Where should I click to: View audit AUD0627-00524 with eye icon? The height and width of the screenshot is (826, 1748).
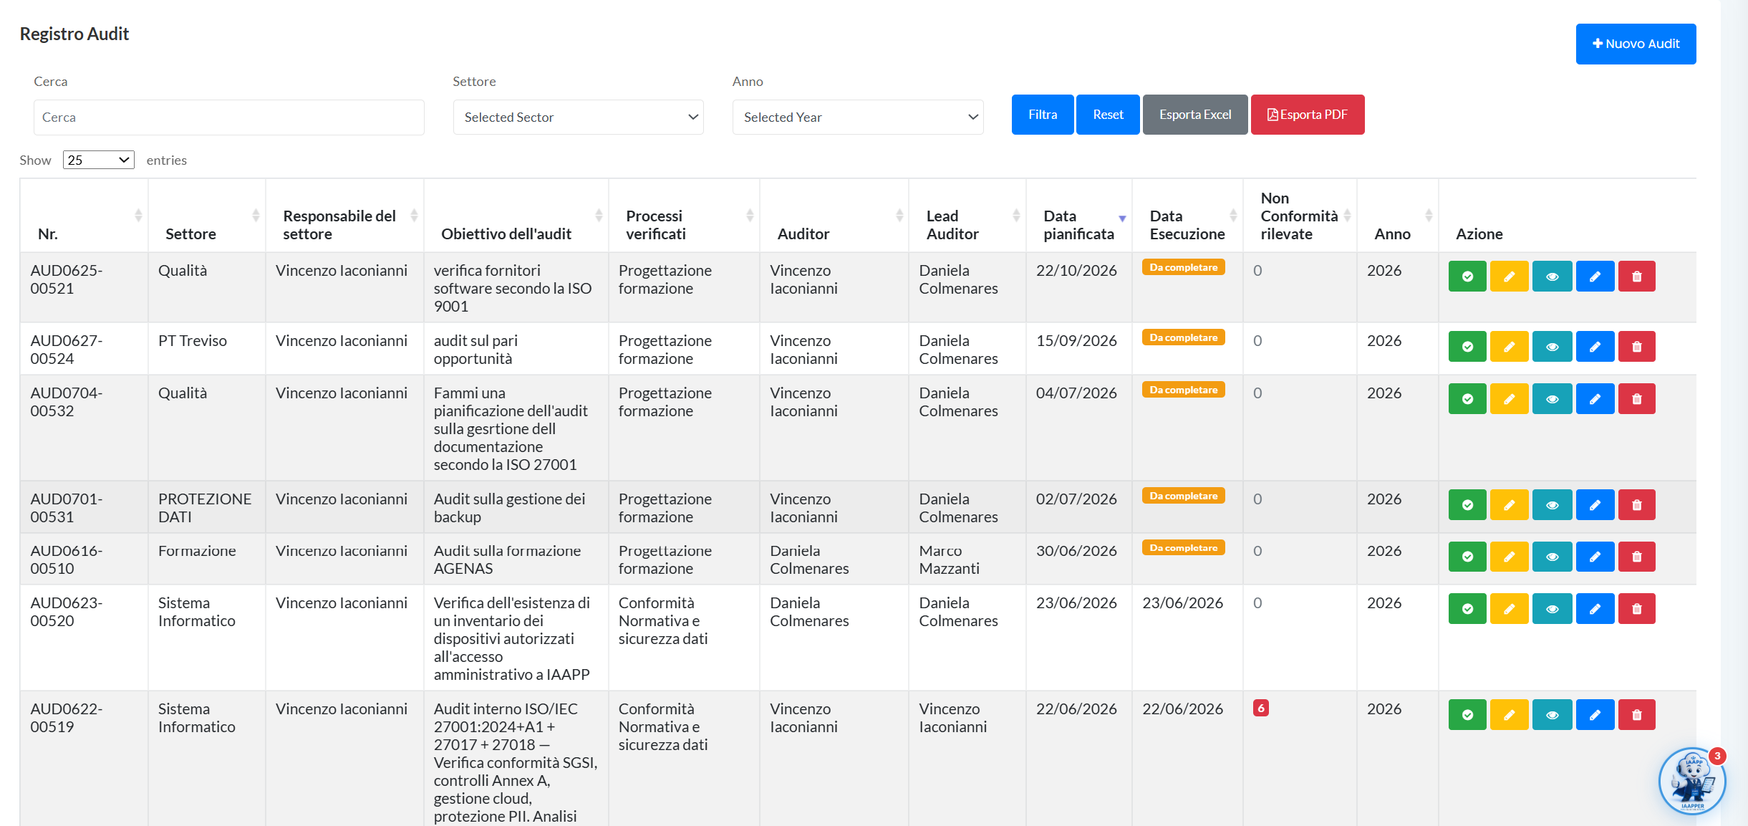[1552, 347]
